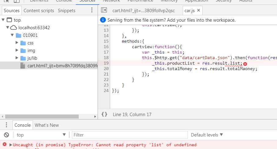277x149 pixels.
Task: Expand the img folder
Action: (17, 50)
